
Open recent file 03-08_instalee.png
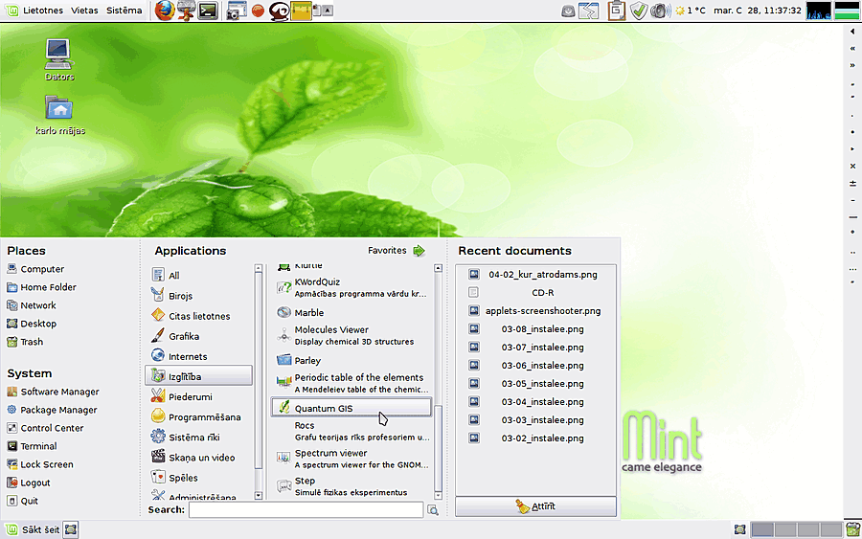coord(535,328)
